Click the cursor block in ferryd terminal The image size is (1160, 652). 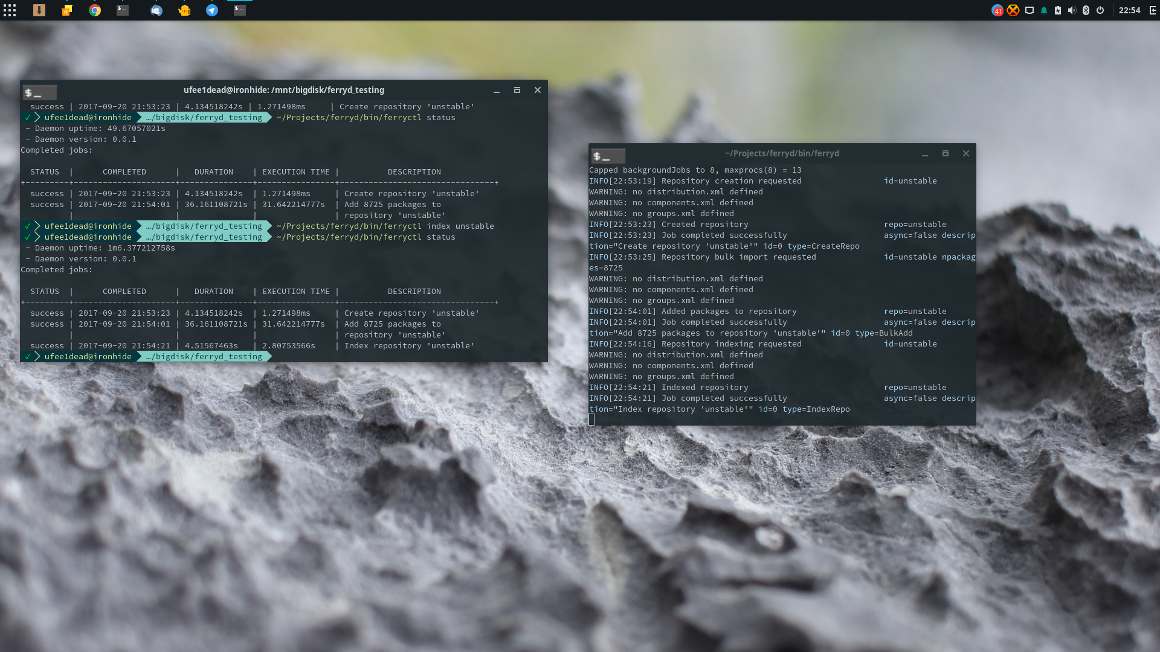tap(591, 420)
